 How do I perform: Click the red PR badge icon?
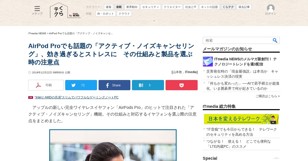[31, 97]
